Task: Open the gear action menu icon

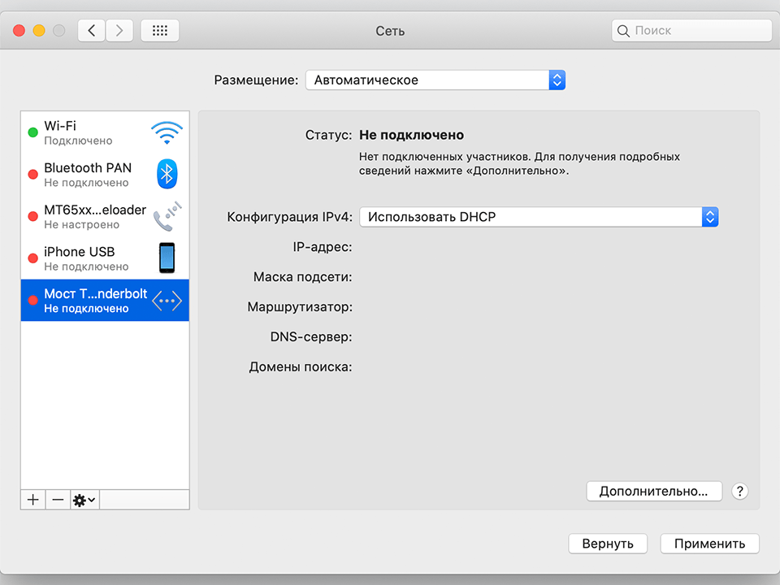Action: tap(82, 499)
